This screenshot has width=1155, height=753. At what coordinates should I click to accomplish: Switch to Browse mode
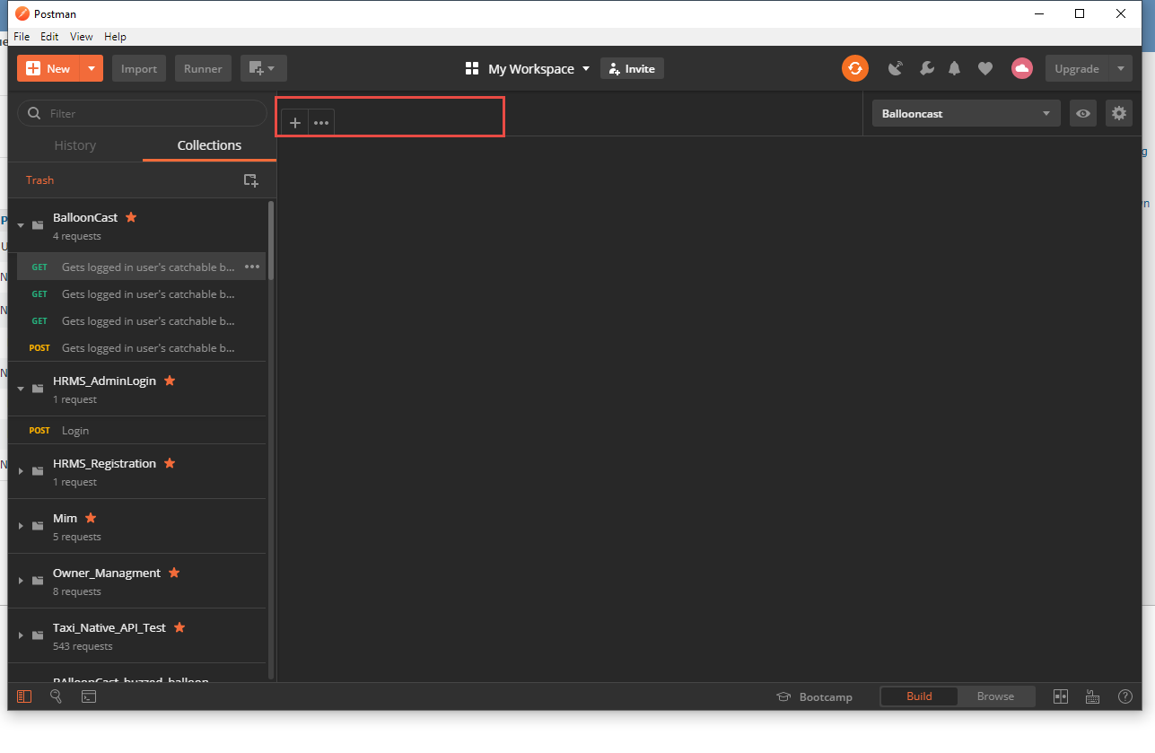click(x=995, y=696)
